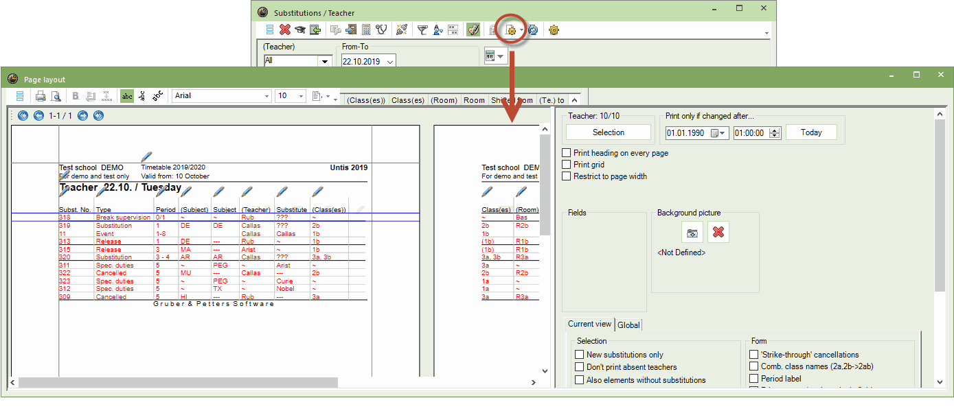Click the stacked-lines icon in Page layout toolbar

tap(19, 96)
